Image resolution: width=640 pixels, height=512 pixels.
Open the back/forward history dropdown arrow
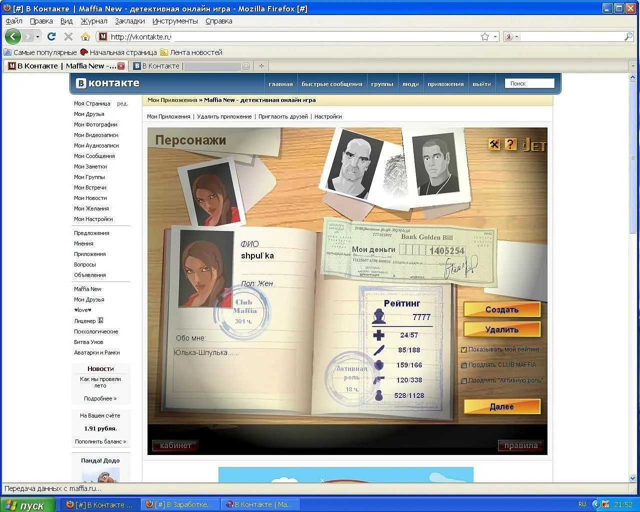(x=37, y=36)
